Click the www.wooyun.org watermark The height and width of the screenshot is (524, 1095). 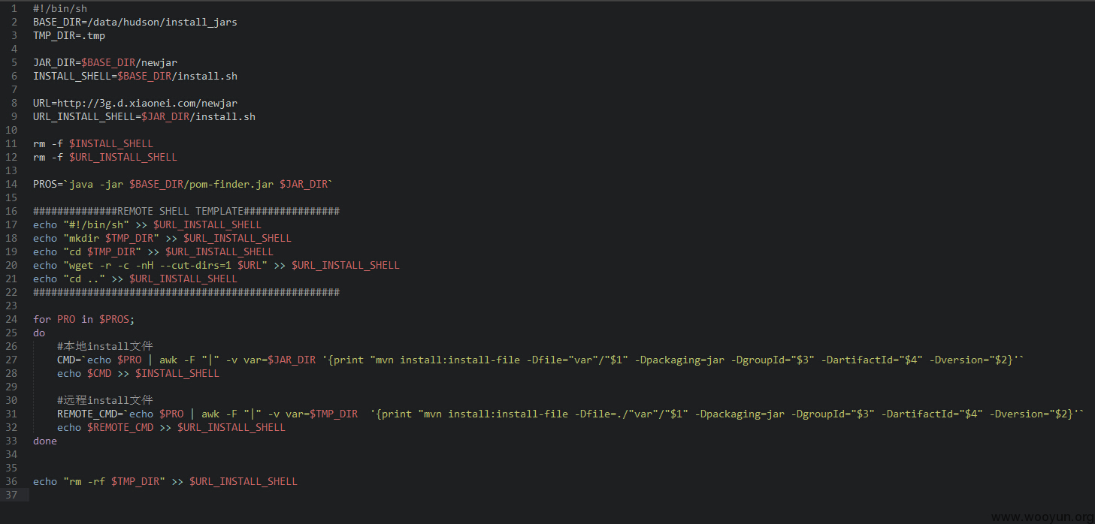tap(1042, 516)
